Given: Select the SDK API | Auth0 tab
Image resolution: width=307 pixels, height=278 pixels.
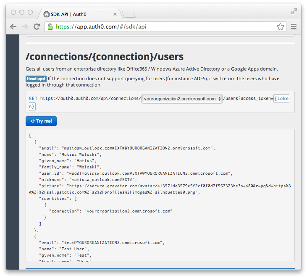Looking at the screenshot, I should point(79,14).
